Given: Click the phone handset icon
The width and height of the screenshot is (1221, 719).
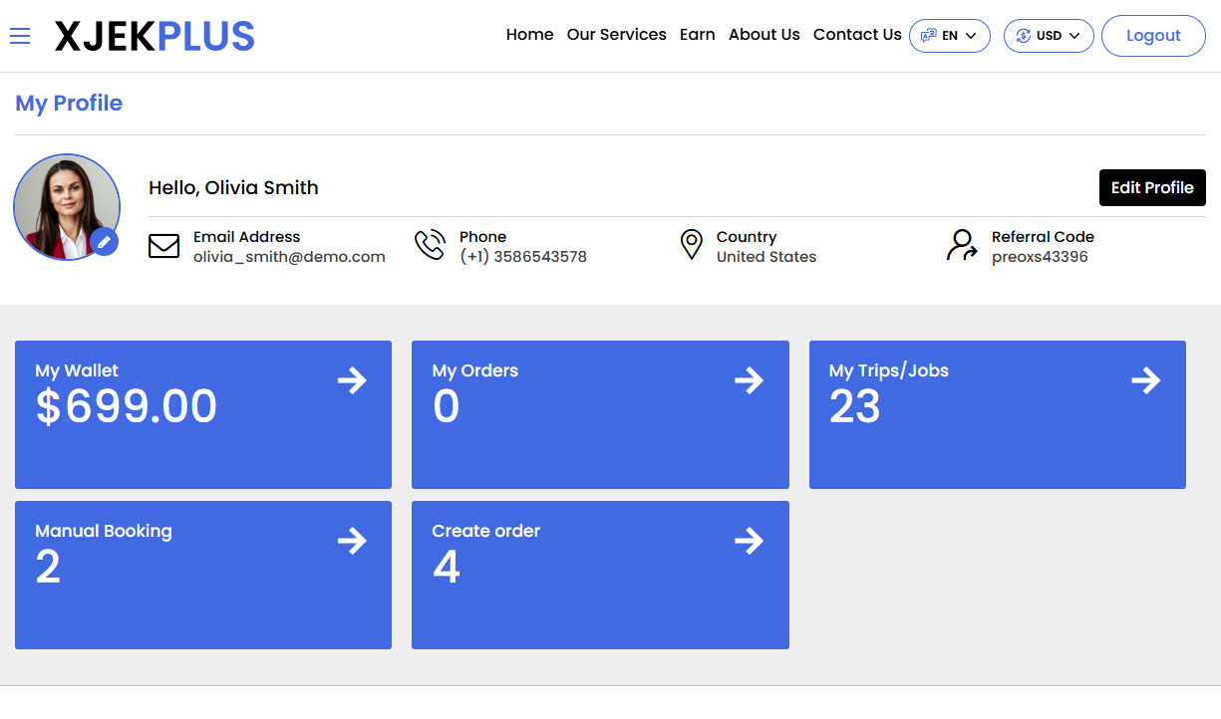Looking at the screenshot, I should (430, 245).
